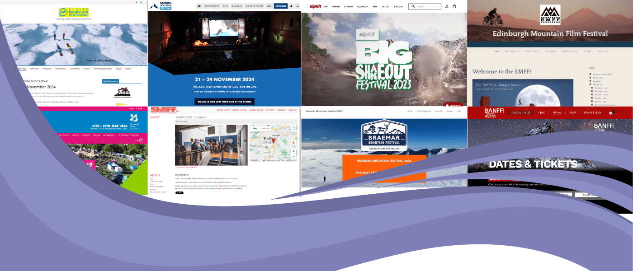Open the Alpkit account icon
This screenshot has height=271, width=633.
pos(447,6)
